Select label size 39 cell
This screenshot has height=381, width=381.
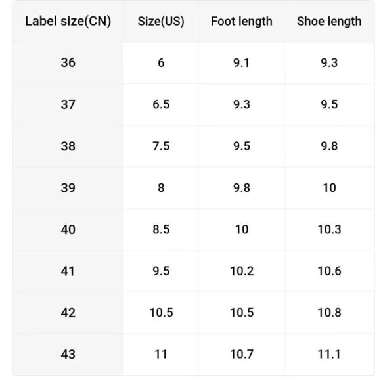point(68,188)
